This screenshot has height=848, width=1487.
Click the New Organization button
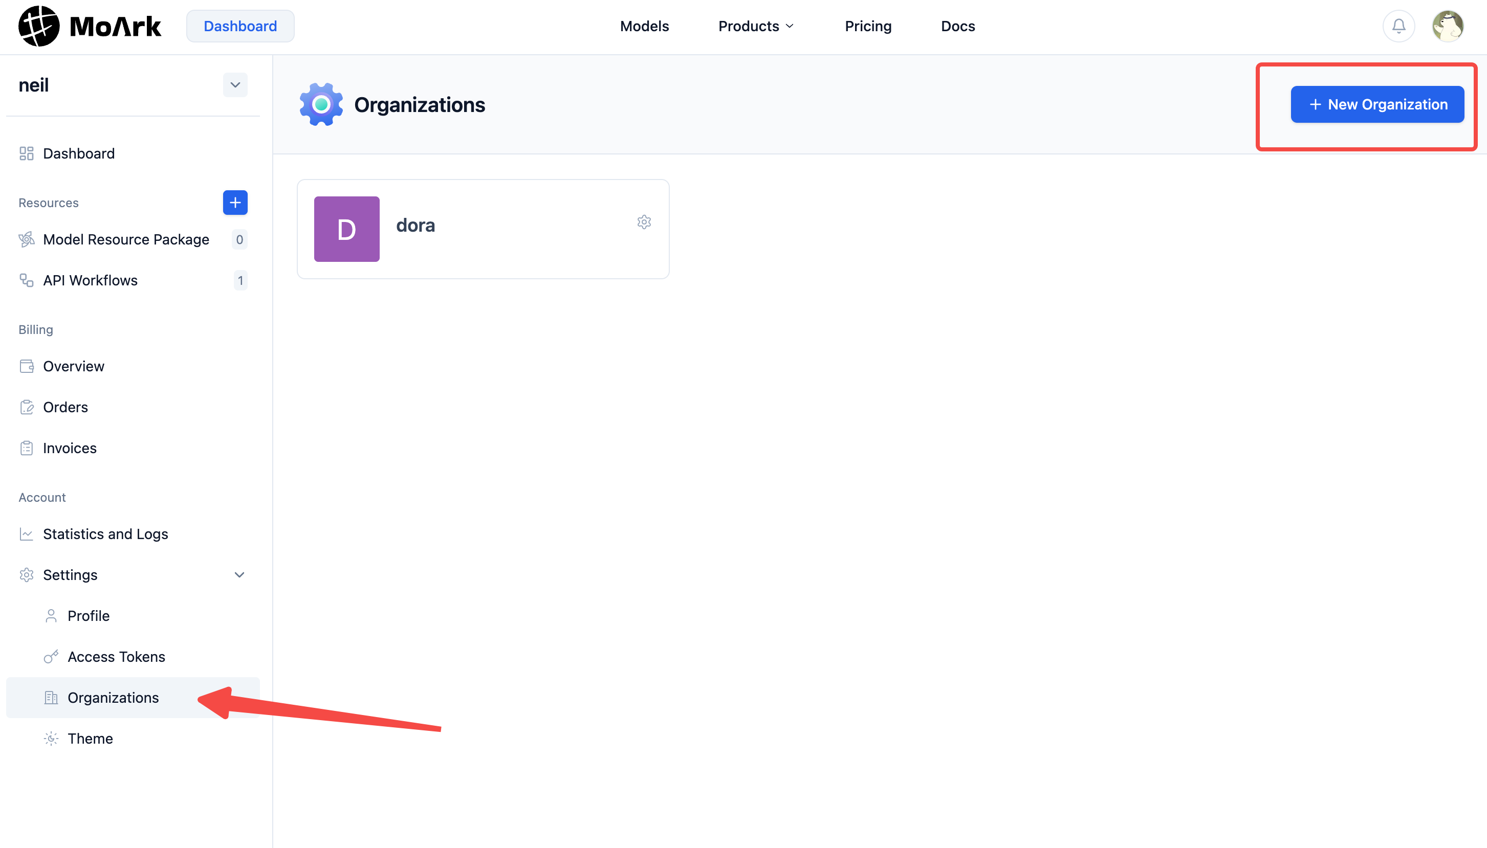1377,104
